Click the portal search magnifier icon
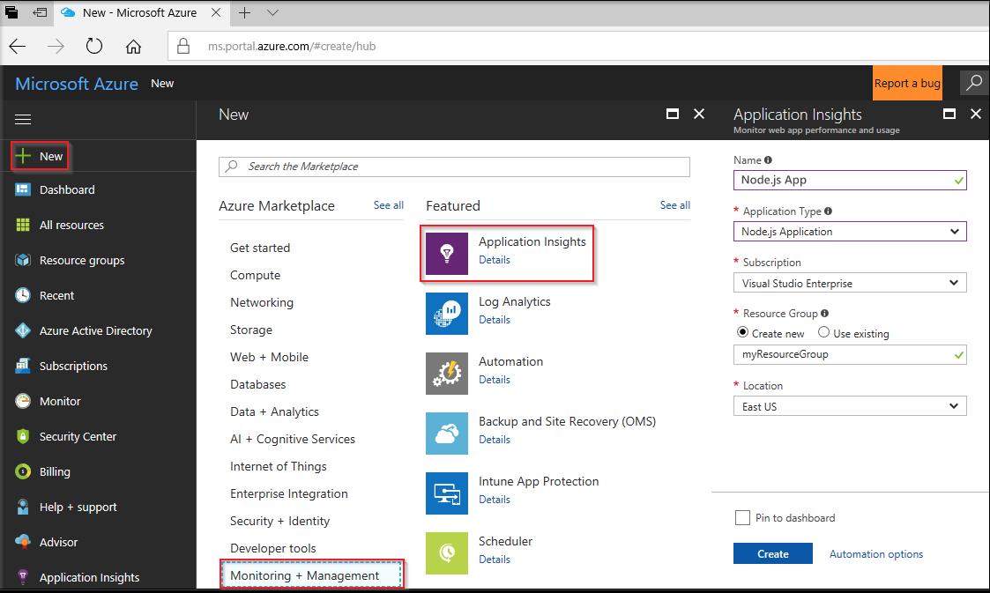 point(974,83)
